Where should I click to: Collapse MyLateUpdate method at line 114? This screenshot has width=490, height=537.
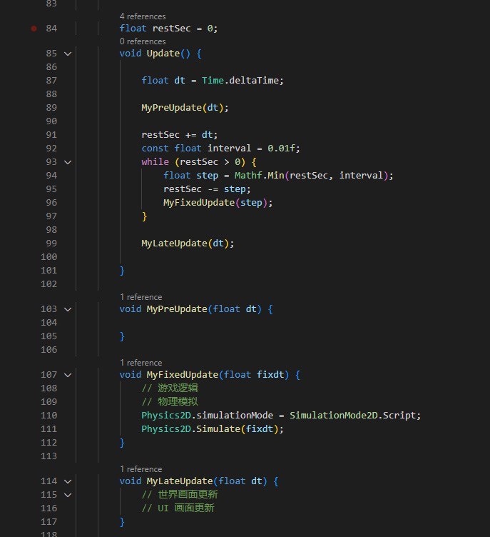[68, 481]
